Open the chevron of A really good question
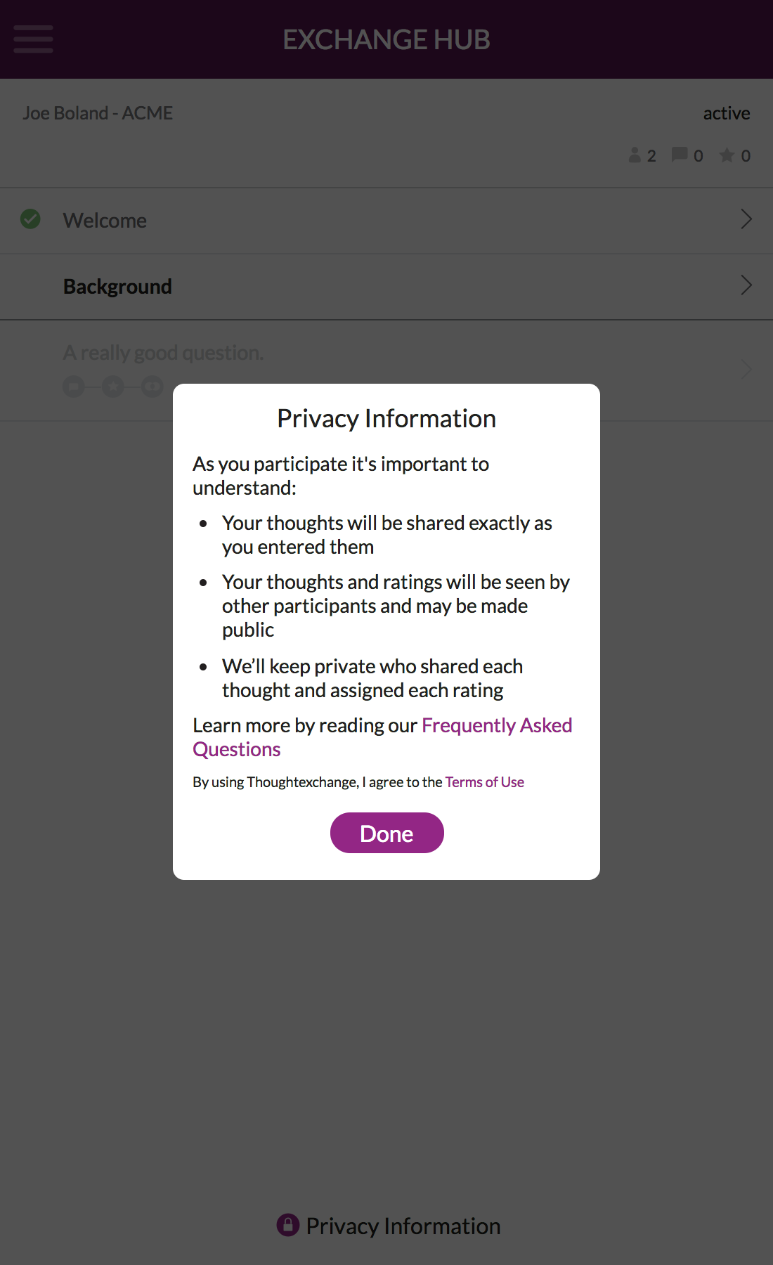Screen dimensions: 773x1265 746,370
